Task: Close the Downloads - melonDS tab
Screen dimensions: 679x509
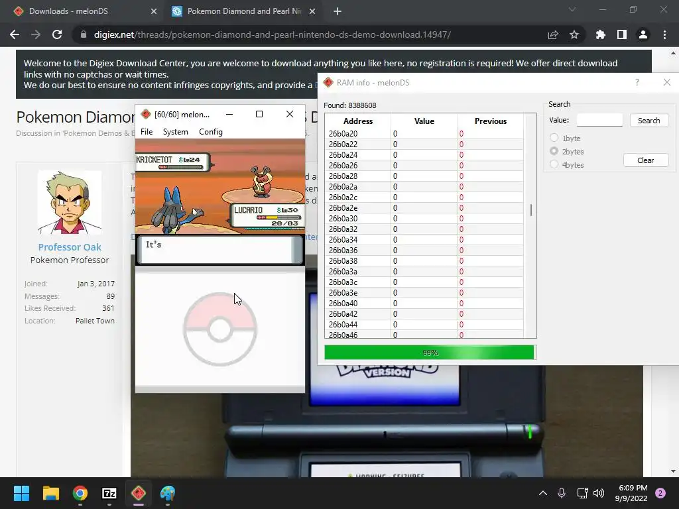Action: (153, 12)
